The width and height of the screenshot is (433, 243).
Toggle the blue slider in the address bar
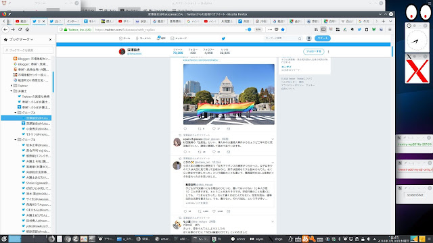248,30
